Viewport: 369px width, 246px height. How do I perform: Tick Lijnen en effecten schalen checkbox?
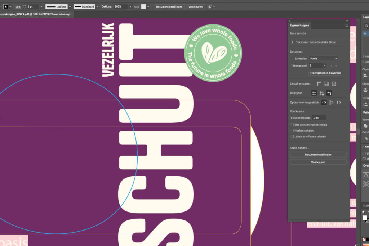292,137
